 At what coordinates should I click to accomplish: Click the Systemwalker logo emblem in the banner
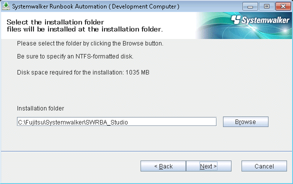[x=236, y=20]
